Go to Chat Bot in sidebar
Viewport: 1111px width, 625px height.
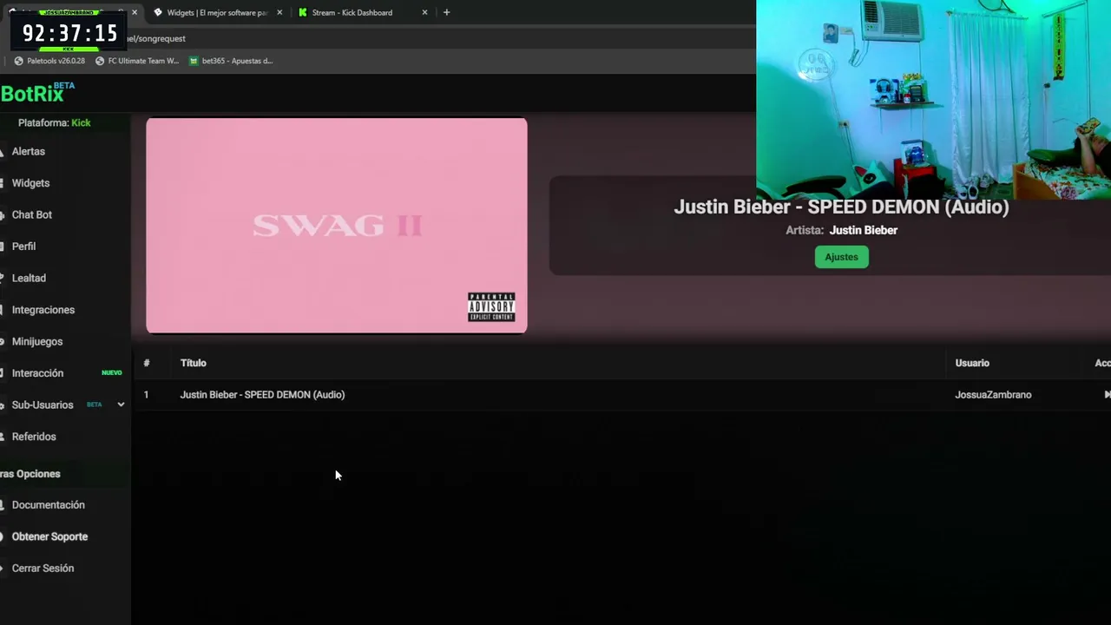[x=32, y=214]
